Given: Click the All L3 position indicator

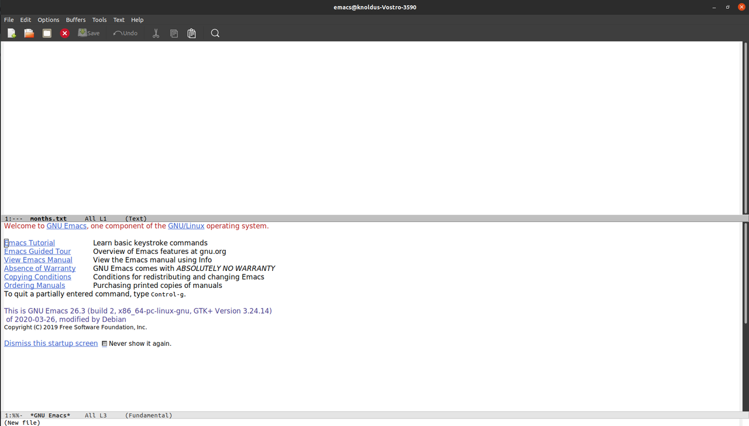Looking at the screenshot, I should point(96,415).
